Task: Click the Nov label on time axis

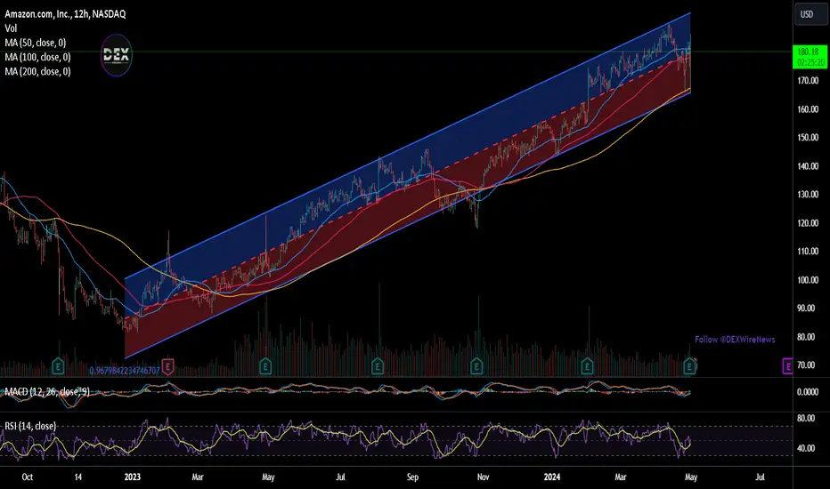Action: pos(483,477)
